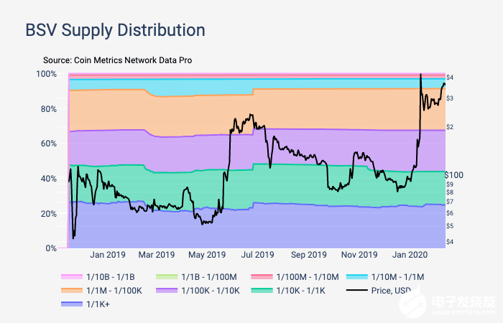Click the orange 1/1M - 1/100K legend swatch
Image resolution: width=503 pixels, height=323 pixels.
tap(71, 290)
